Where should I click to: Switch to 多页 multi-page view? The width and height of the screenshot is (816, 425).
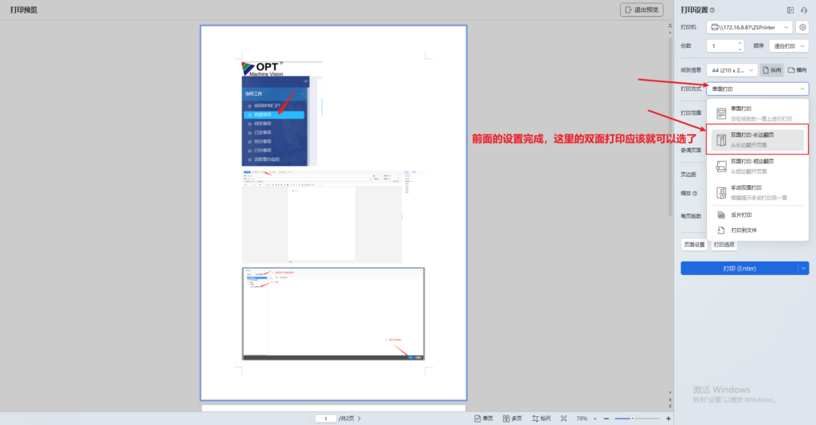(512, 418)
